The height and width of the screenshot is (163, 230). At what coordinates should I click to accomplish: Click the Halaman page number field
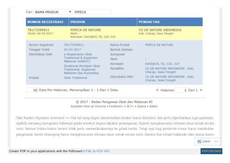click(181, 90)
